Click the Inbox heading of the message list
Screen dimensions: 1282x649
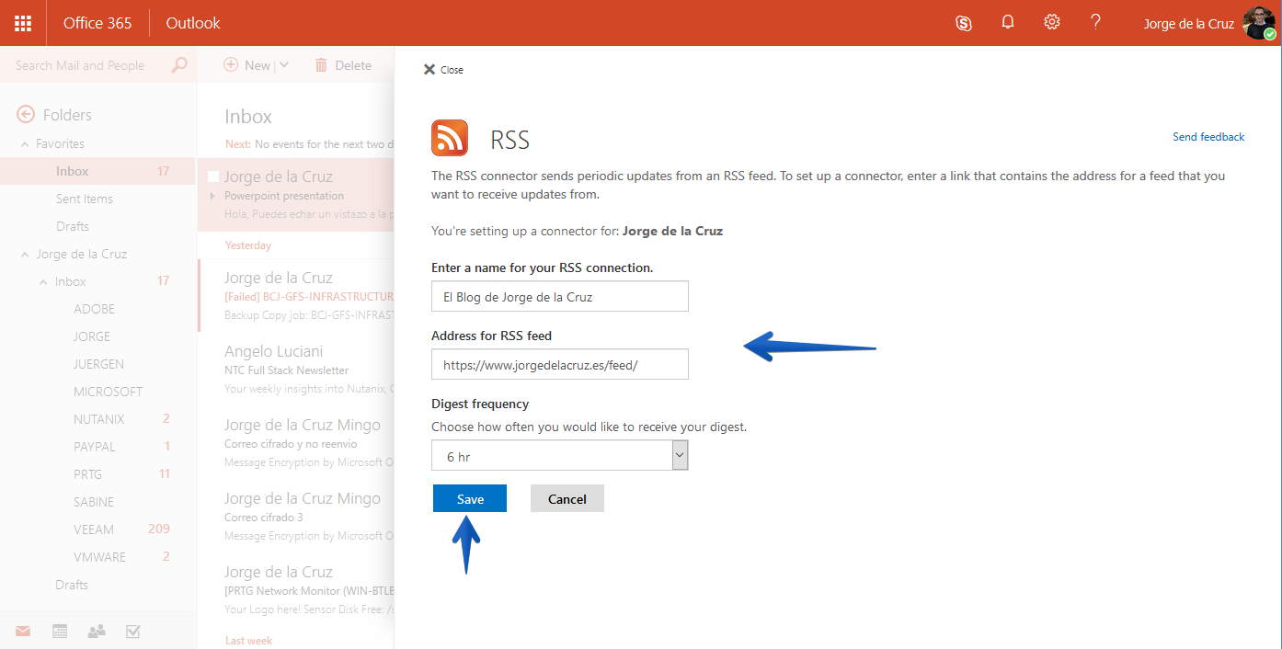click(x=248, y=117)
